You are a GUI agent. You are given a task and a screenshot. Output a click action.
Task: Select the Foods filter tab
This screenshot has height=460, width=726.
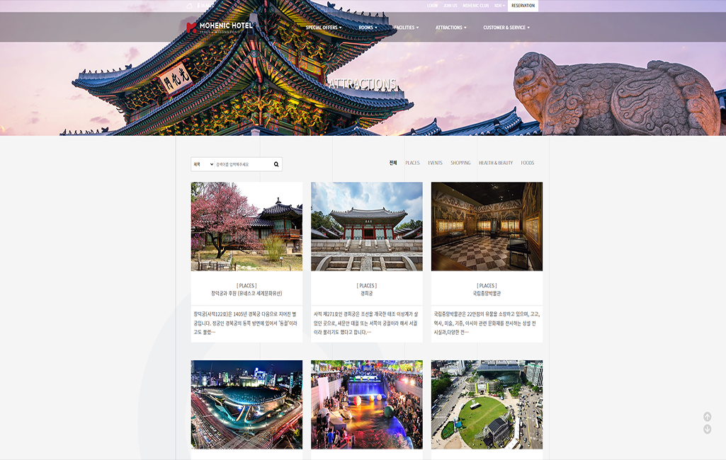(x=528, y=163)
